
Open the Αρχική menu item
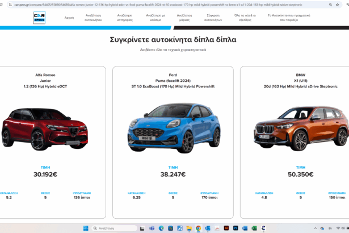pyautogui.click(x=69, y=18)
